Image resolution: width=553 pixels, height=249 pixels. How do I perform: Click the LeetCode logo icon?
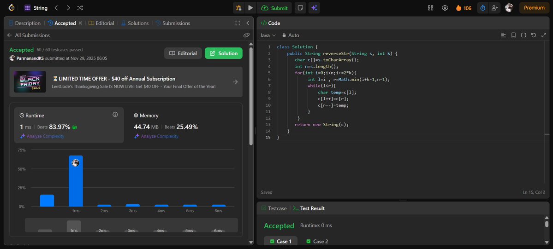click(11, 7)
